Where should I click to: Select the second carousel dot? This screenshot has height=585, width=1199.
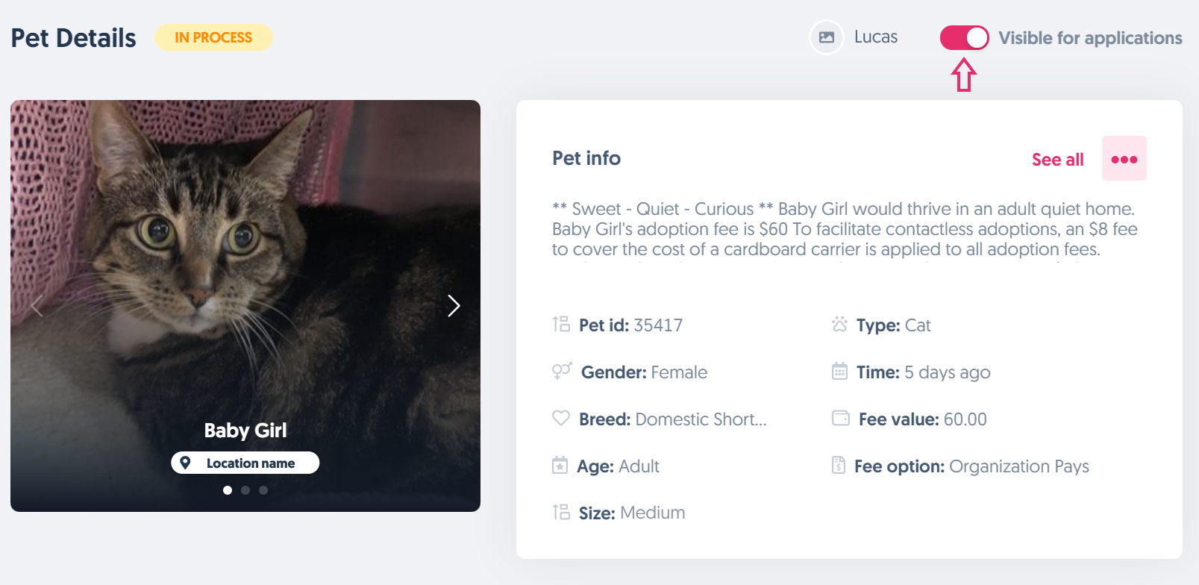pyautogui.click(x=245, y=490)
